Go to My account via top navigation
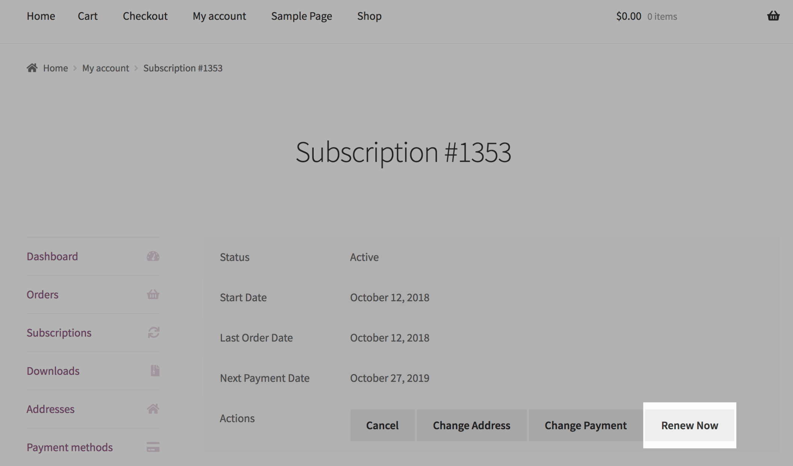The height and width of the screenshot is (466, 793). coord(219,16)
